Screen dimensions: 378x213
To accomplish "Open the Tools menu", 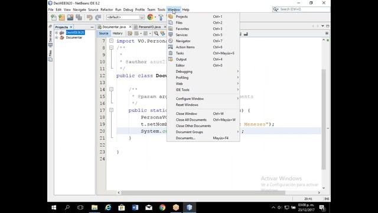I will click(161, 9).
